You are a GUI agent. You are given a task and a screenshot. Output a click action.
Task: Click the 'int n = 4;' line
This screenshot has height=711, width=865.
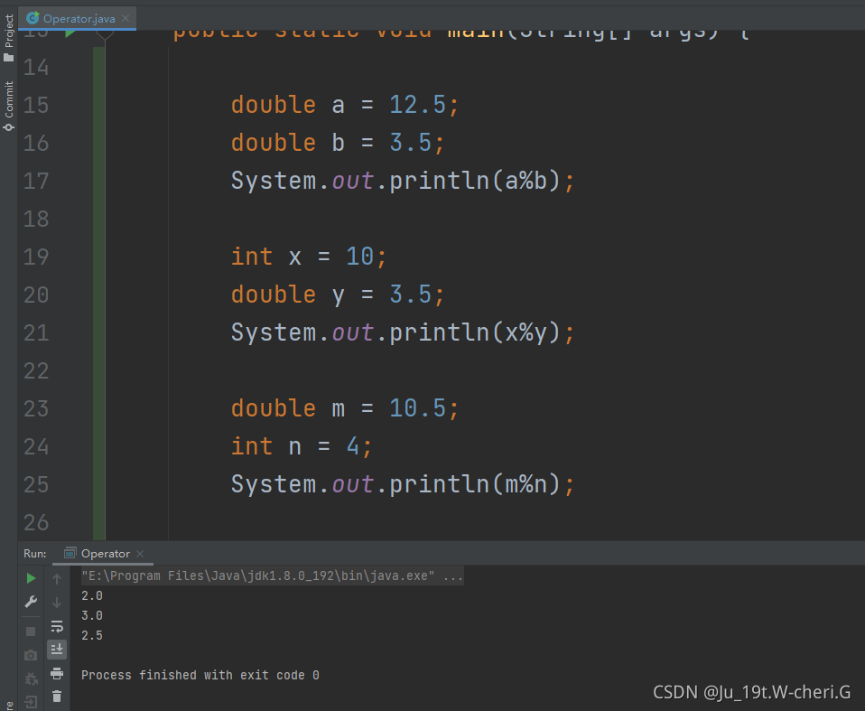302,446
